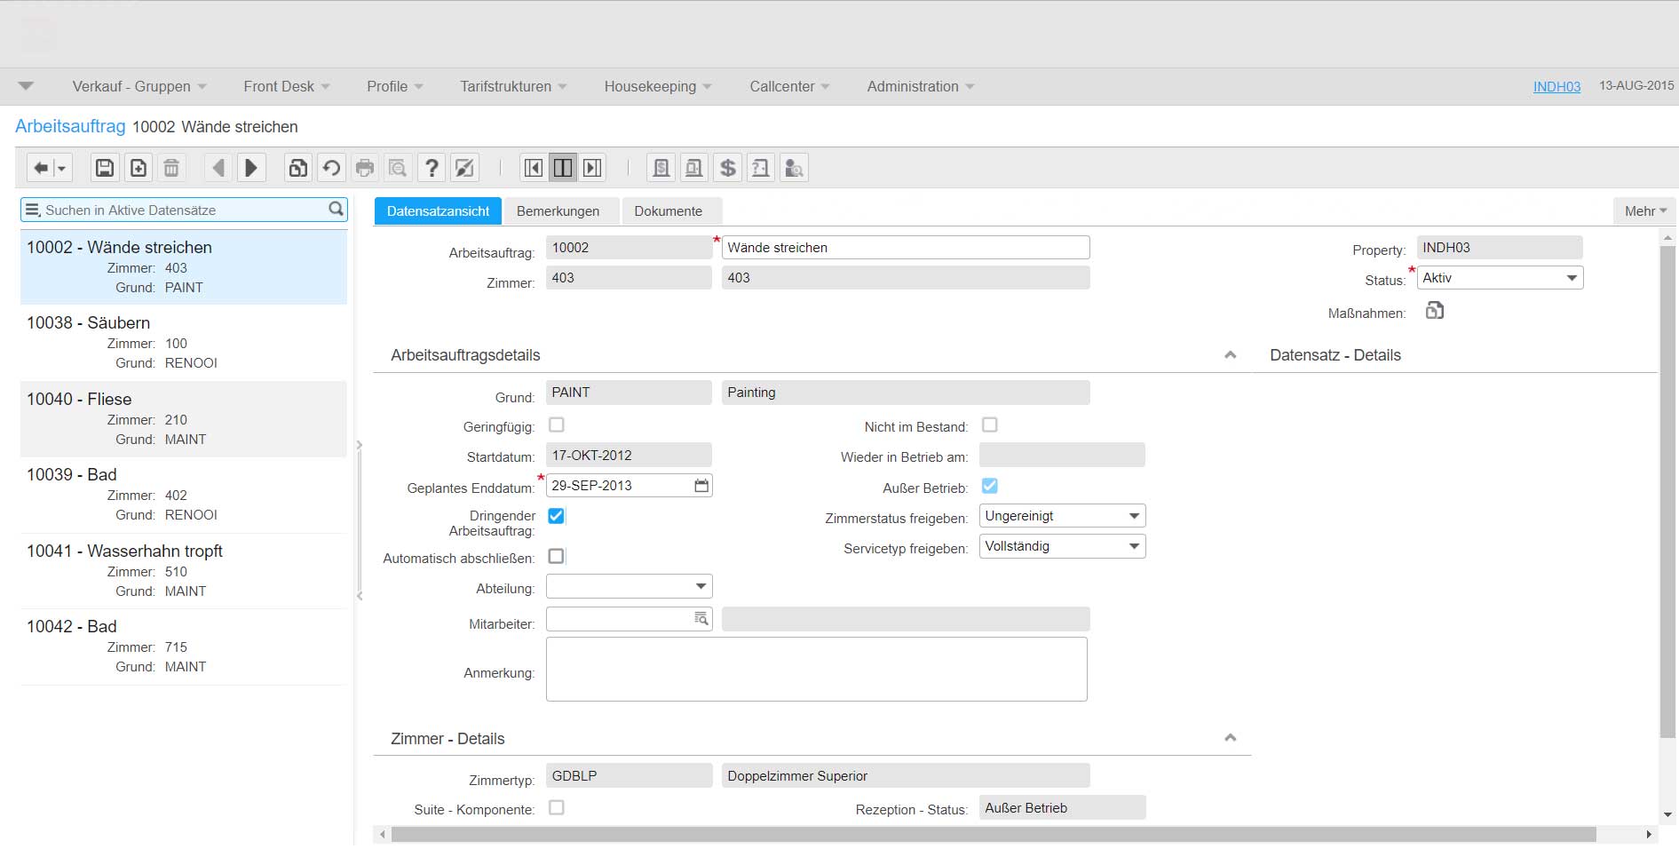
Task: Open the Status dropdown showing Aktiv
Action: pos(1500,278)
